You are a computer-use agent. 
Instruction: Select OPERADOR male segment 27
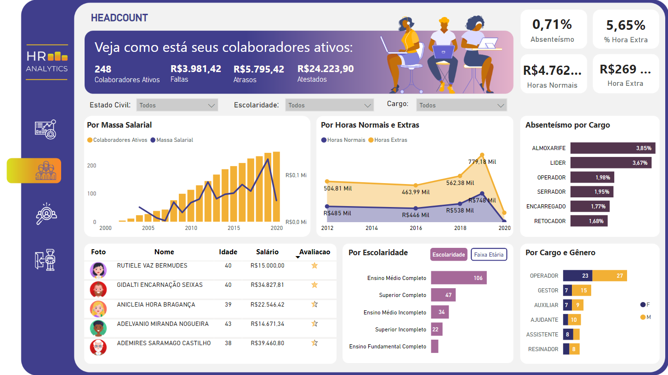tap(610, 276)
